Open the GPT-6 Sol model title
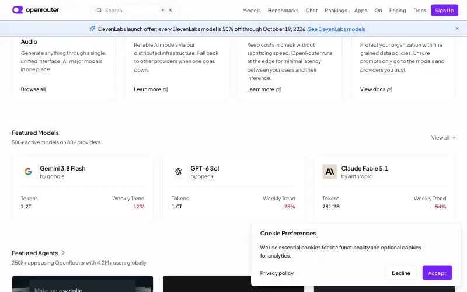Image resolution: width=467 pixels, height=292 pixels. (205, 168)
